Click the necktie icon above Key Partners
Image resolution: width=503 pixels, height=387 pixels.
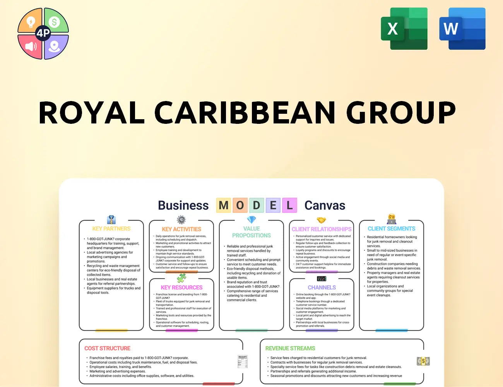(x=111, y=220)
